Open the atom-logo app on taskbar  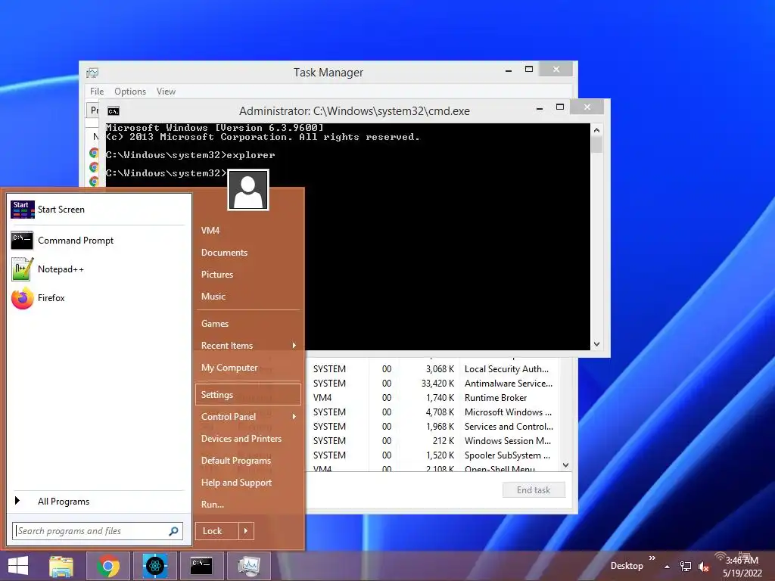pos(154,566)
